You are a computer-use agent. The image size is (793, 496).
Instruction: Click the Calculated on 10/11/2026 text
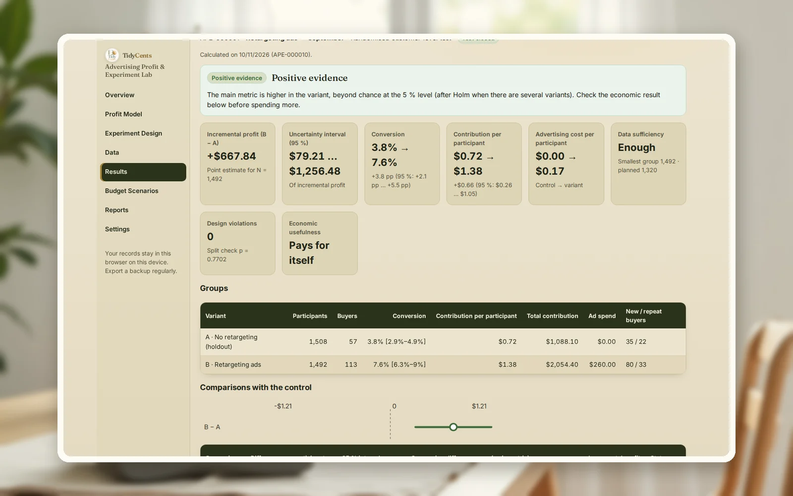tap(256, 55)
